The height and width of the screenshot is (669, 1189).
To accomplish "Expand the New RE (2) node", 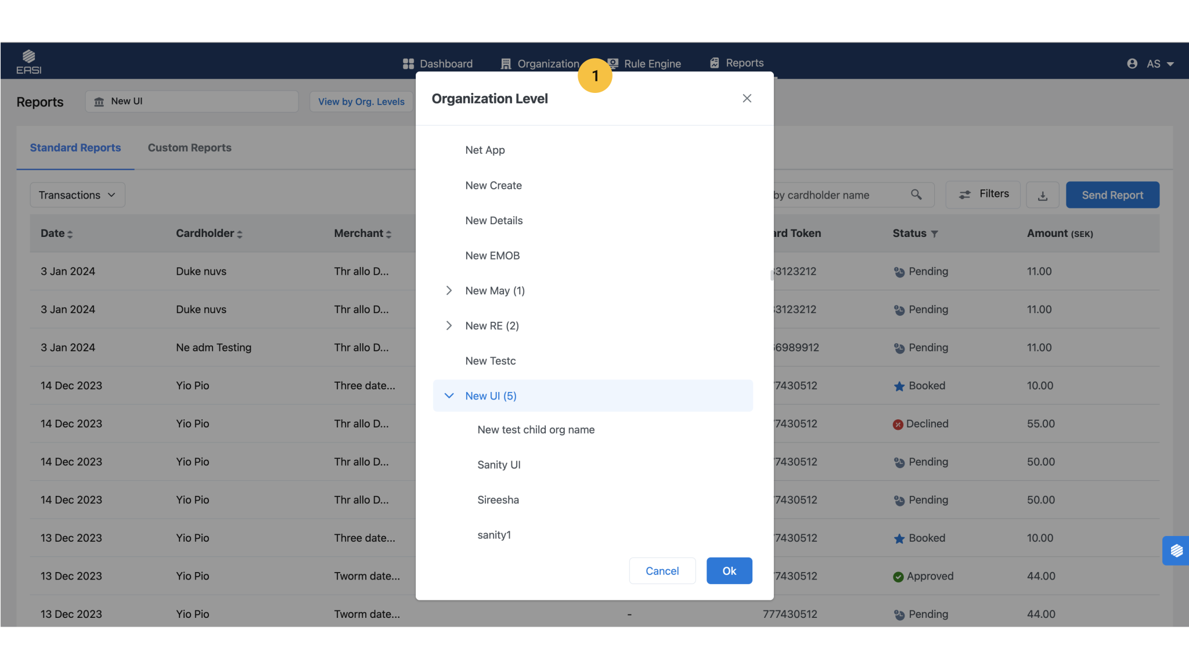I will [x=449, y=326].
